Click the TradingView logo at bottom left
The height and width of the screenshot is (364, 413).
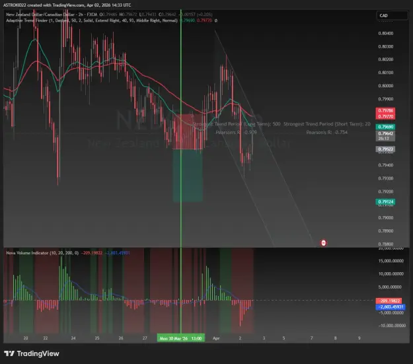click(32, 353)
